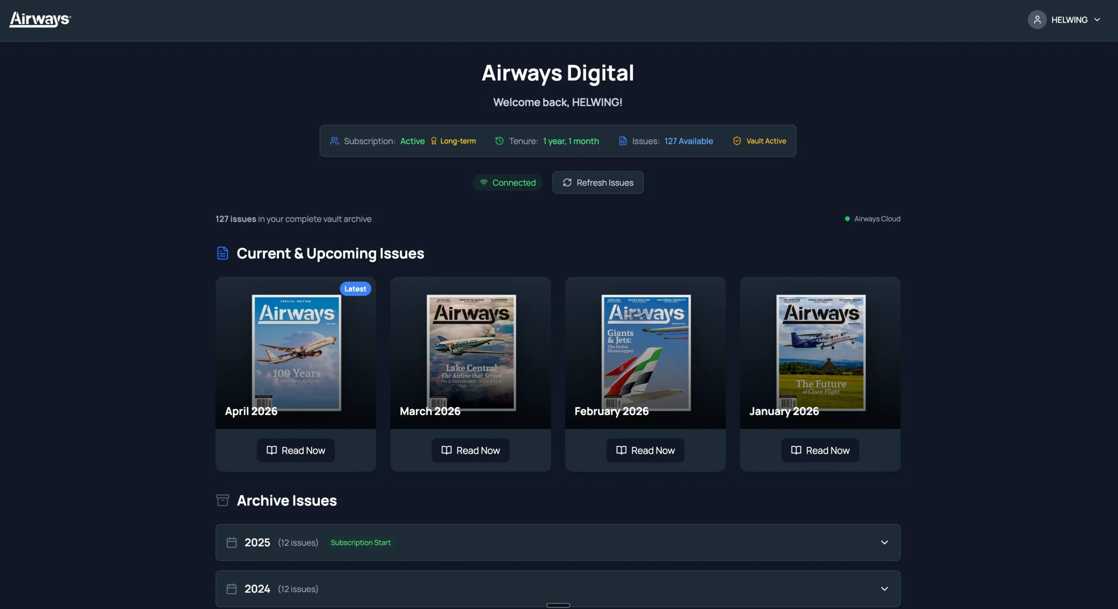Viewport: 1118px width, 609px height.
Task: Click the calendar icon on 2024 row
Action: pyautogui.click(x=231, y=588)
